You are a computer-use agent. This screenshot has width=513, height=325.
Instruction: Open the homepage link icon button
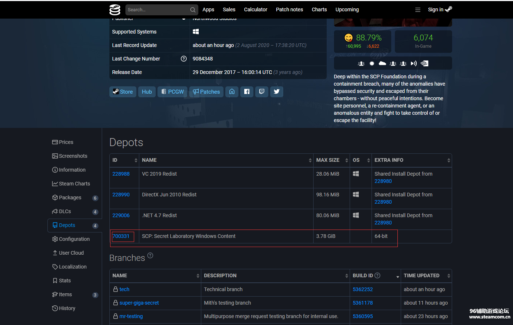[232, 92]
